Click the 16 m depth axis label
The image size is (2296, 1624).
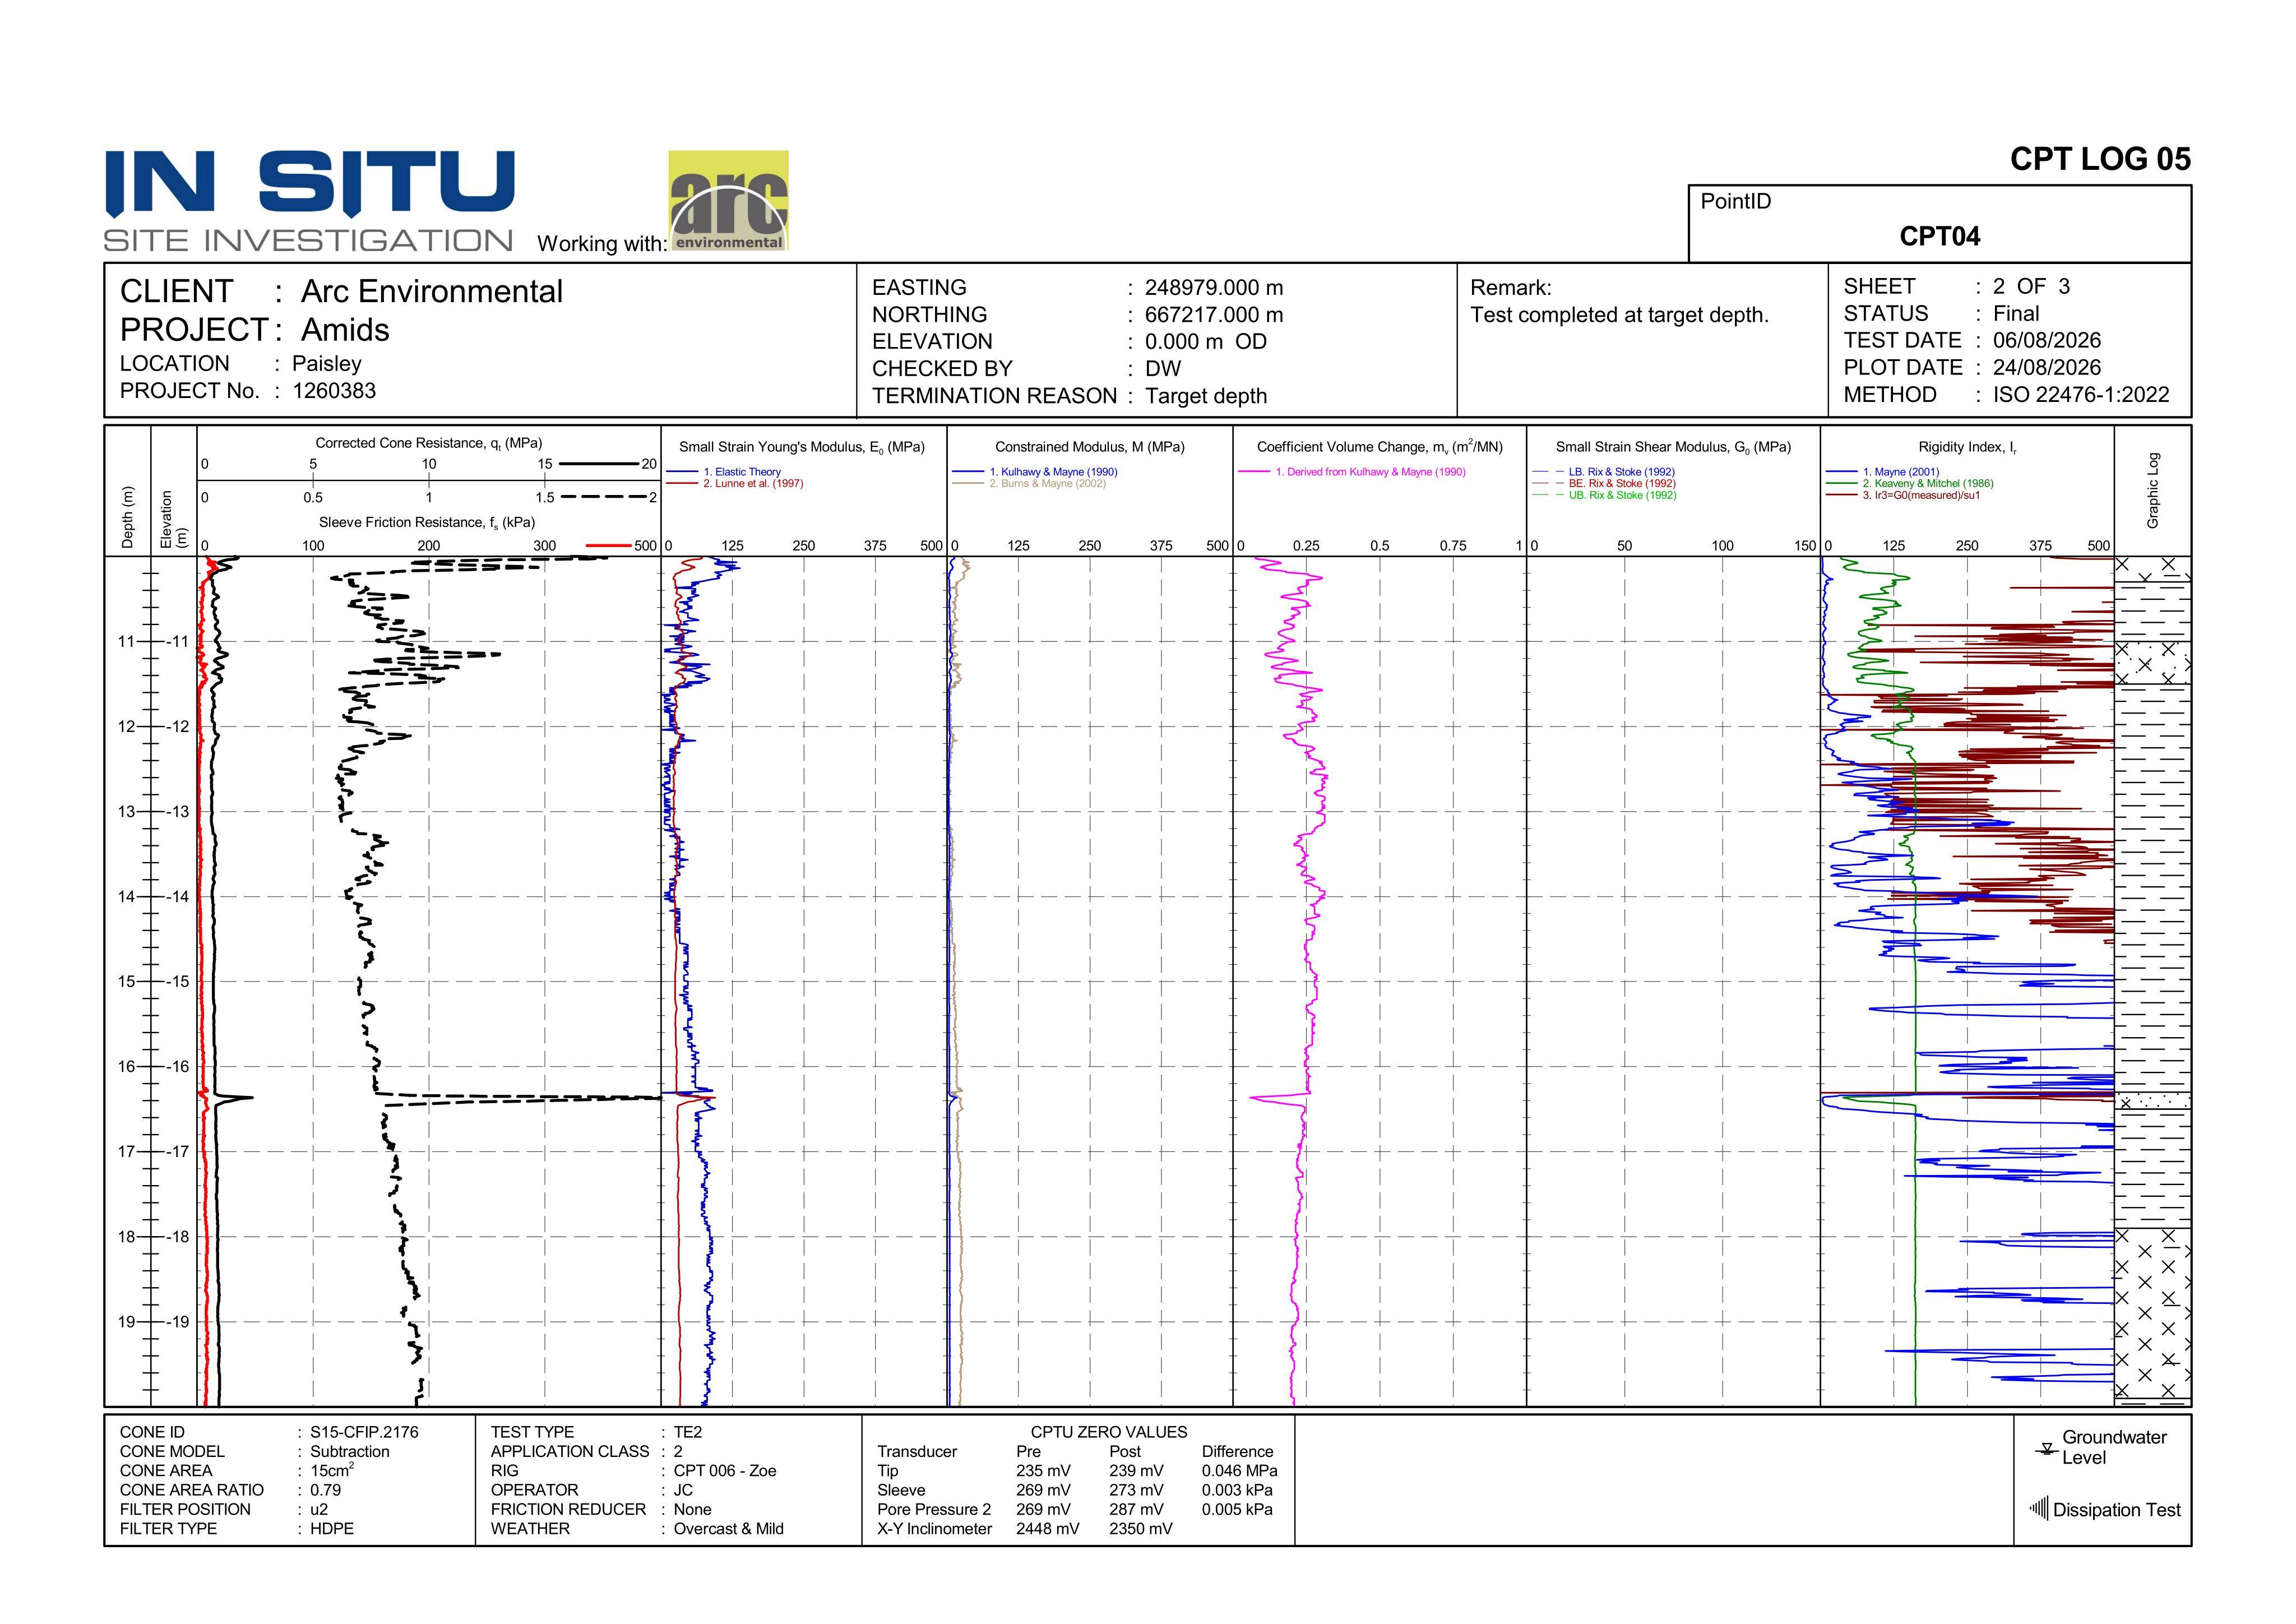click(126, 1066)
